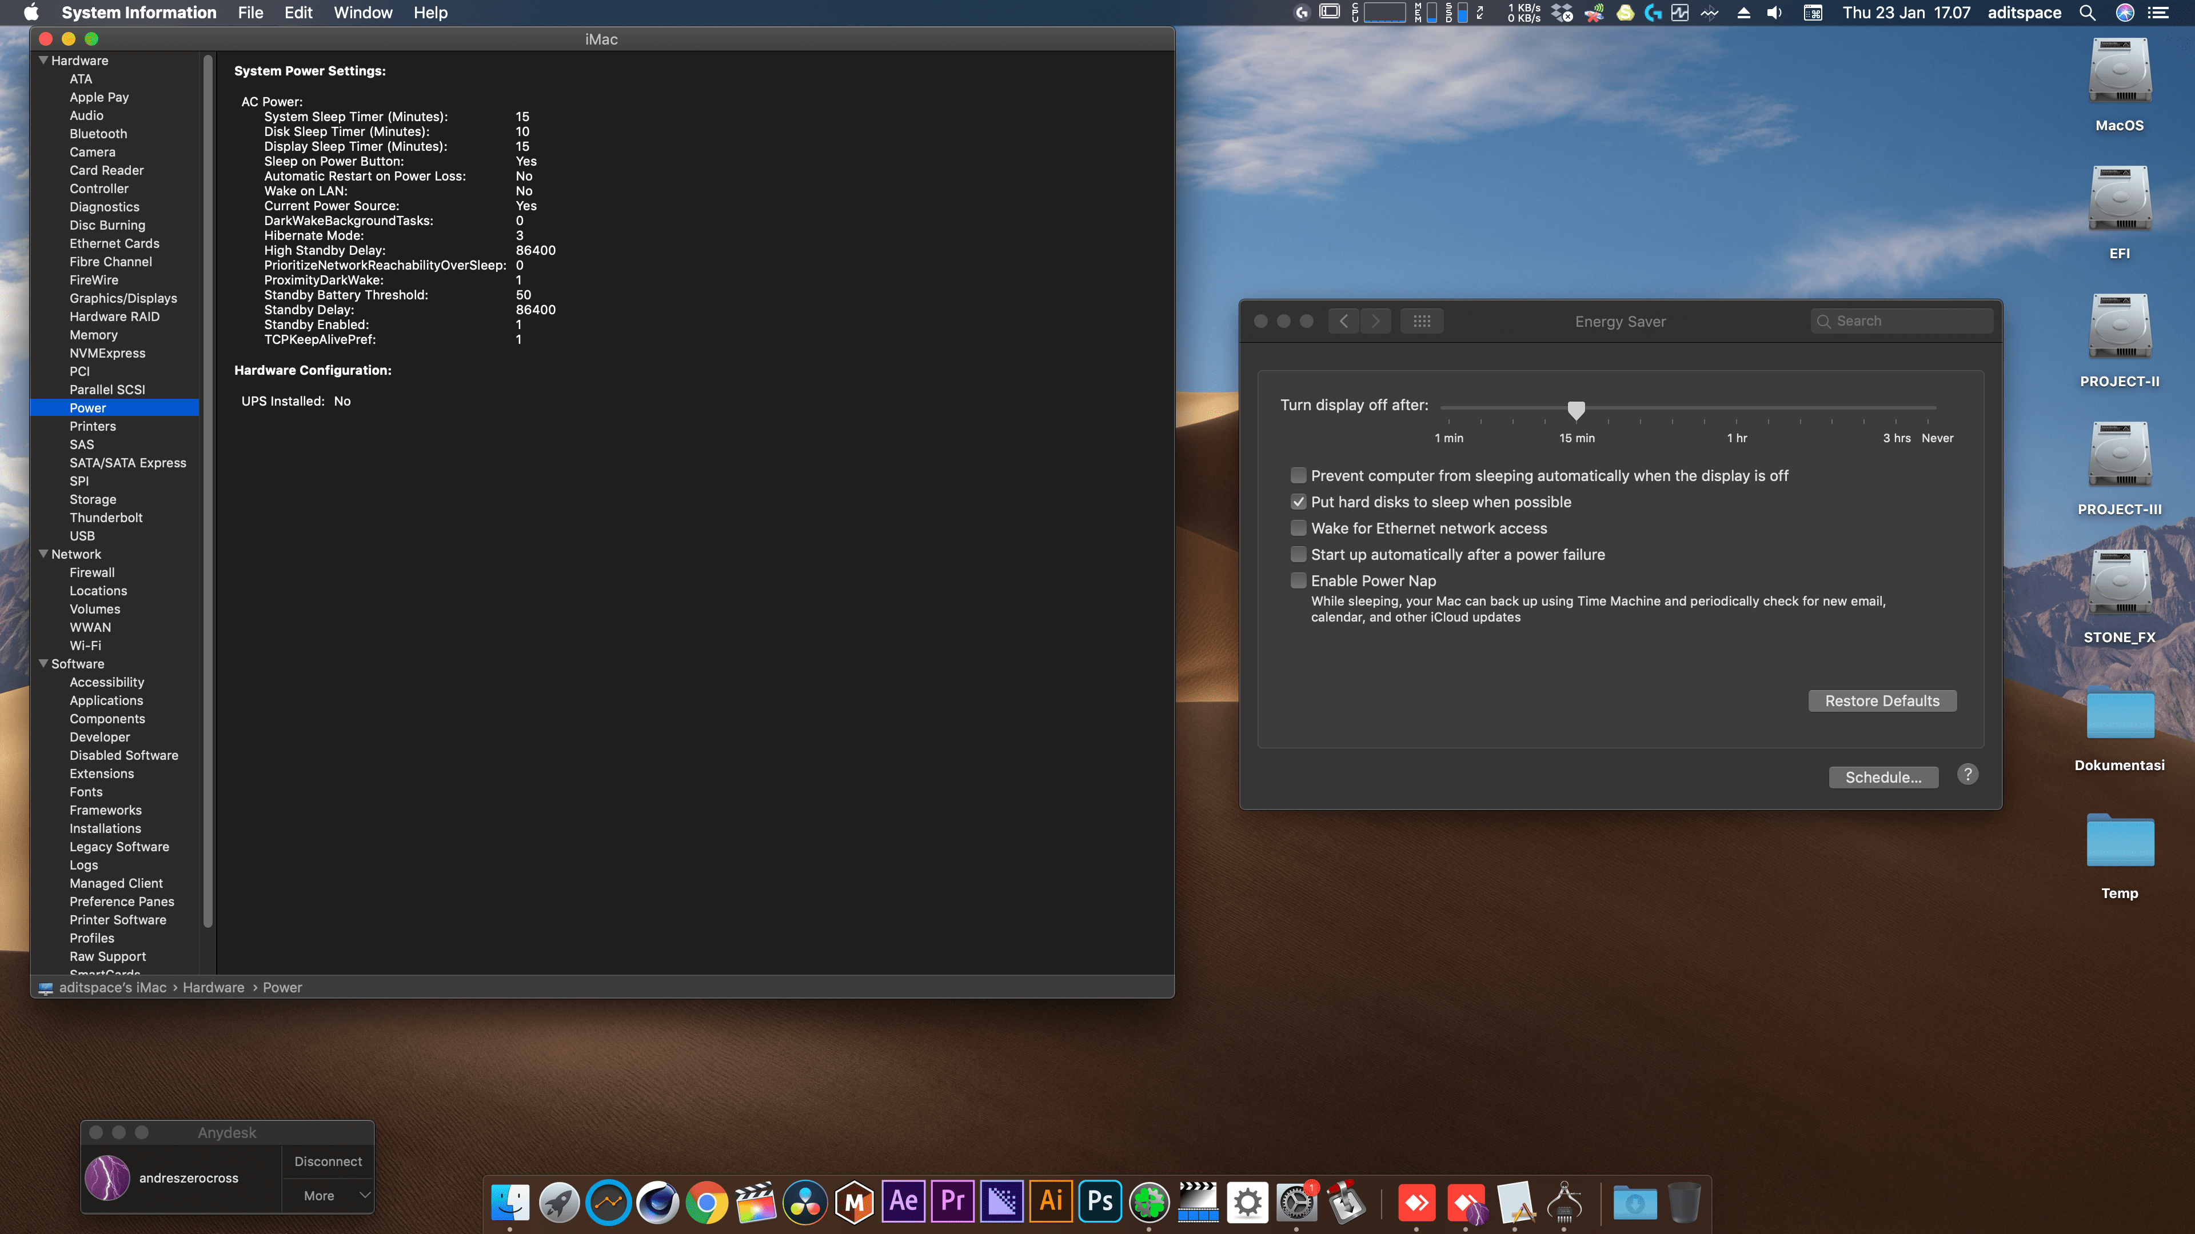Collapse the Network section in sidebar

click(43, 554)
